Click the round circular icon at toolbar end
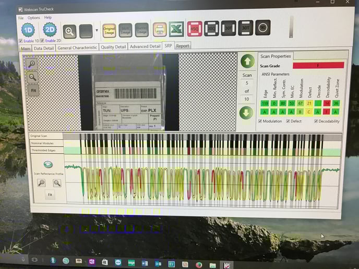The width and height of the screenshot is (359, 269). point(264,28)
